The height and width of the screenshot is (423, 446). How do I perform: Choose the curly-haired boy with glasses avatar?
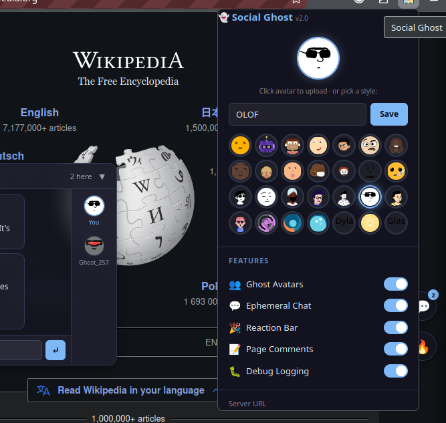click(x=344, y=145)
